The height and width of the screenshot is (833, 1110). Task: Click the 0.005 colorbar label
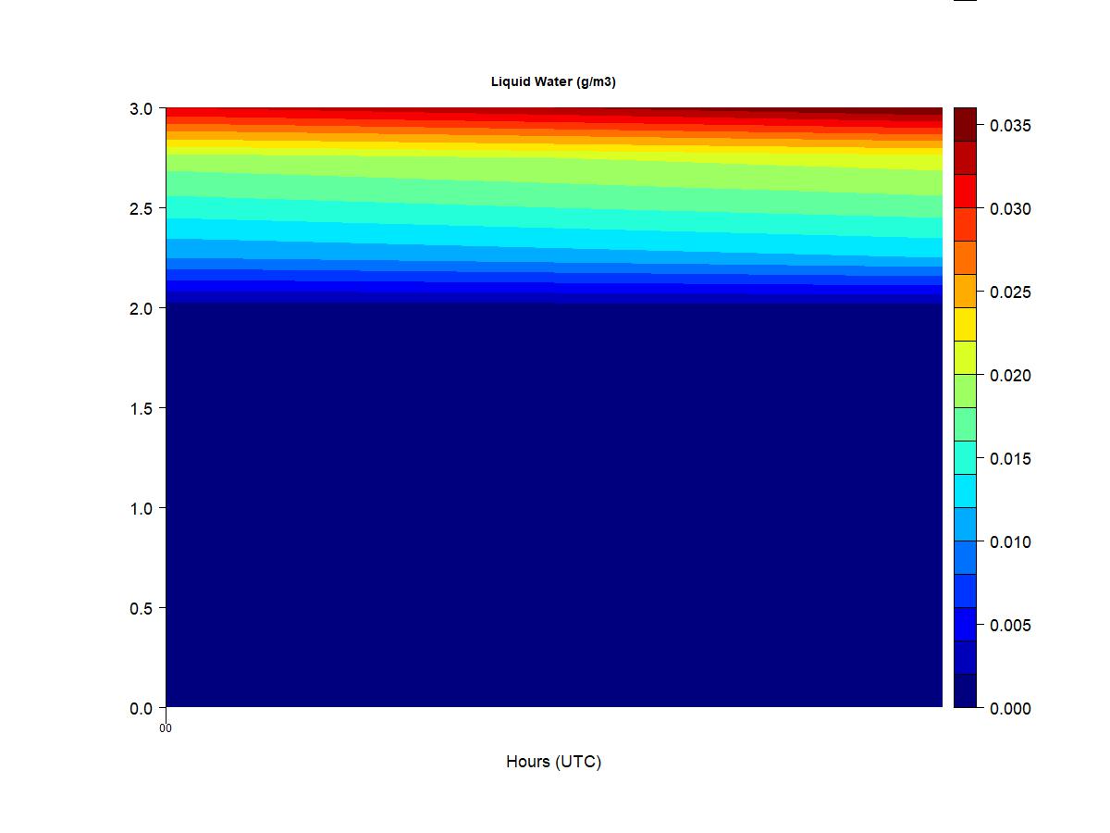tap(1010, 625)
